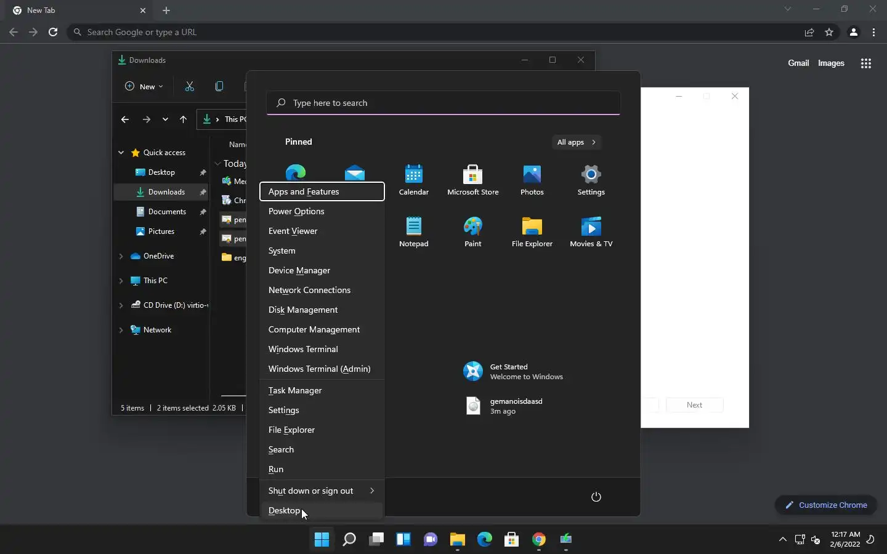
Task: Choose Desktop at menu bottom
Action: point(322,510)
